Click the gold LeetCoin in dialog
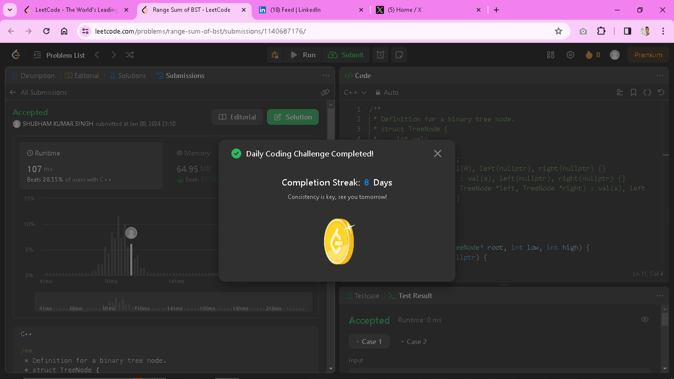The width and height of the screenshot is (674, 379). [x=339, y=241]
